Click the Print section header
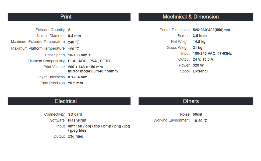This screenshot has height=161, width=261. (x=66, y=17)
